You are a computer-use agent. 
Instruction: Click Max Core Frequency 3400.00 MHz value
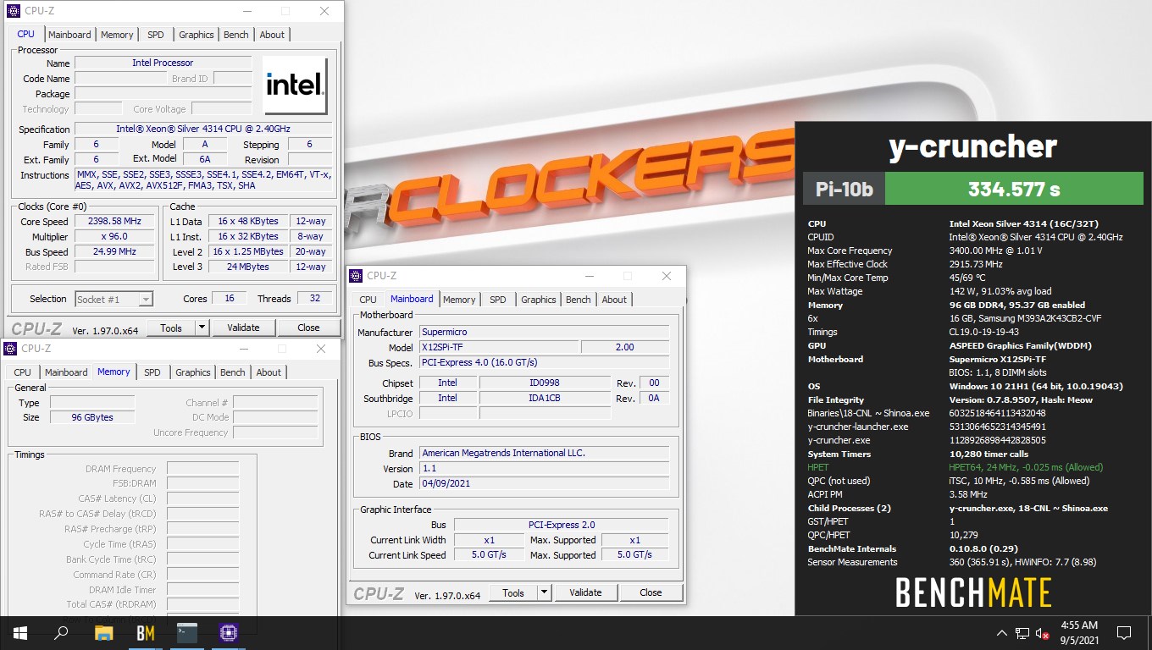point(995,251)
